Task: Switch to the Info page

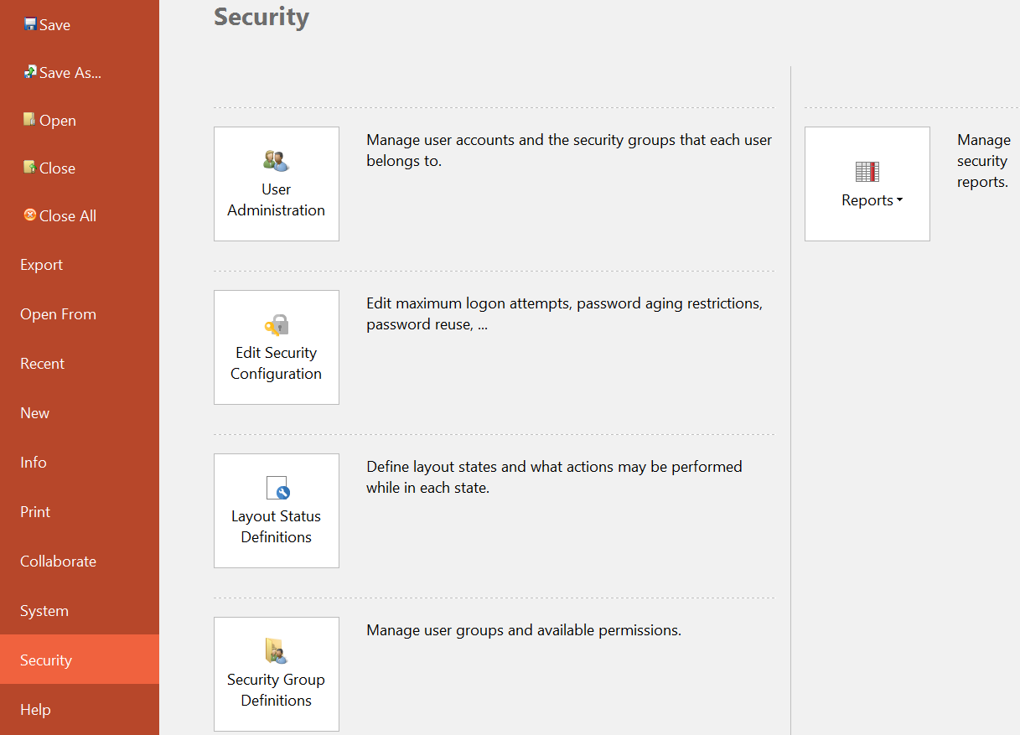Action: (33, 463)
